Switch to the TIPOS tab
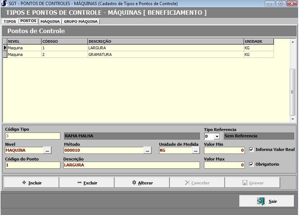Screen dimensions: 299x215 10,21
